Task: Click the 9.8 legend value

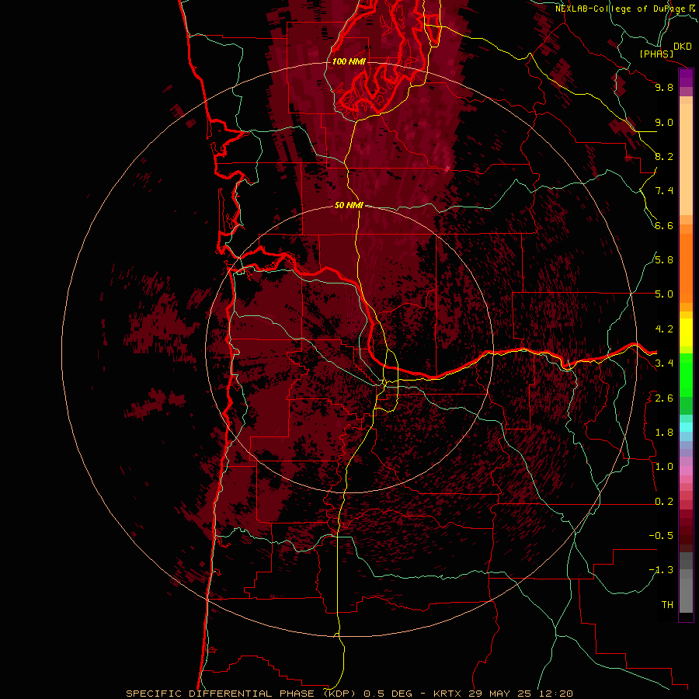Action: [664, 87]
